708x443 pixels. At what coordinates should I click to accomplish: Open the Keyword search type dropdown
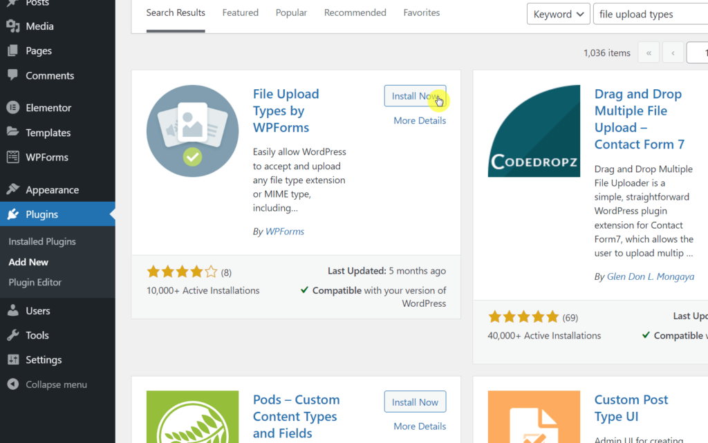tap(558, 14)
